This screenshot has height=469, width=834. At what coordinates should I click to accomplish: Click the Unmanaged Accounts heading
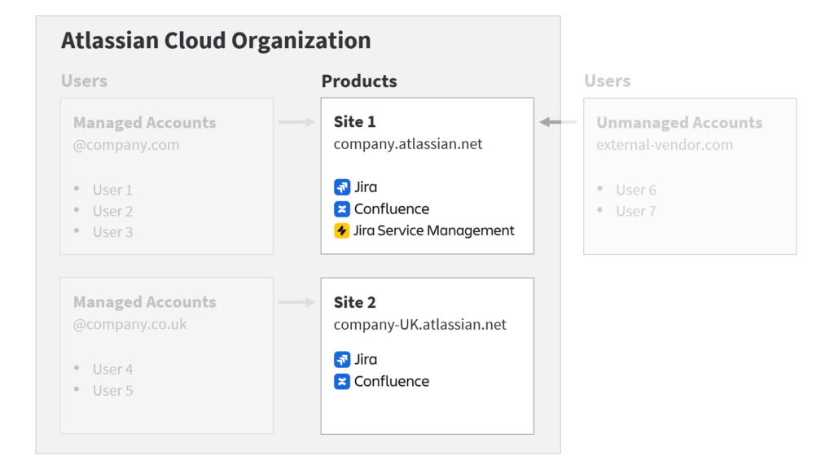679,123
